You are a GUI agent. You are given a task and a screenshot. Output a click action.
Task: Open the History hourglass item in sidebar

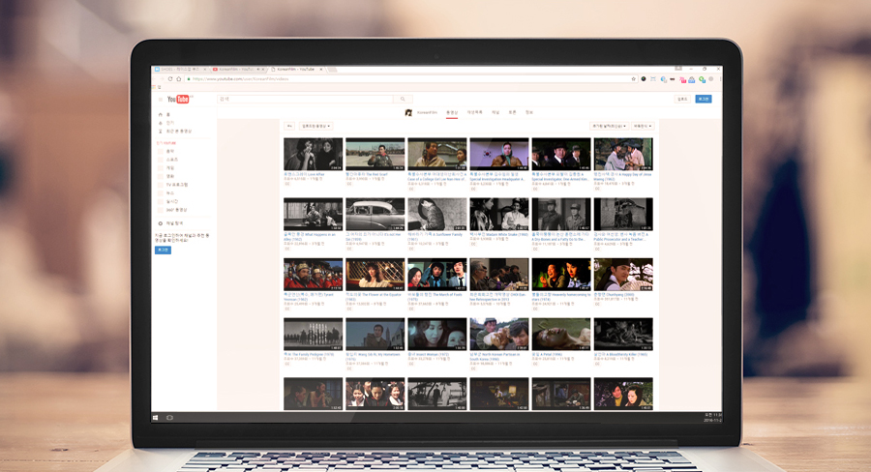[x=175, y=131]
